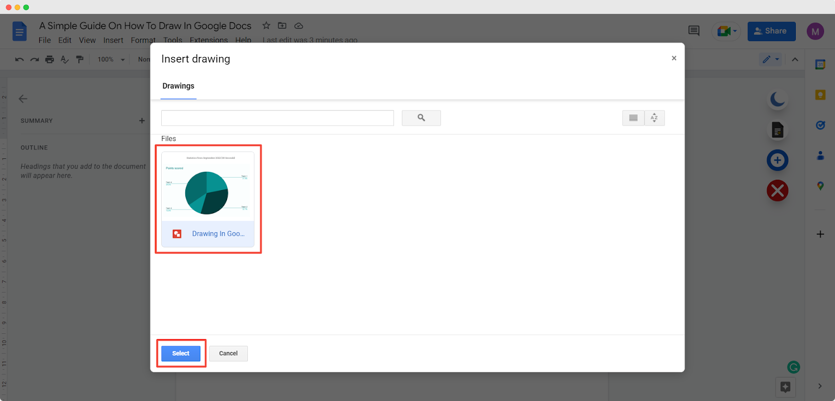Open the Insert menu
835x401 pixels.
point(113,40)
